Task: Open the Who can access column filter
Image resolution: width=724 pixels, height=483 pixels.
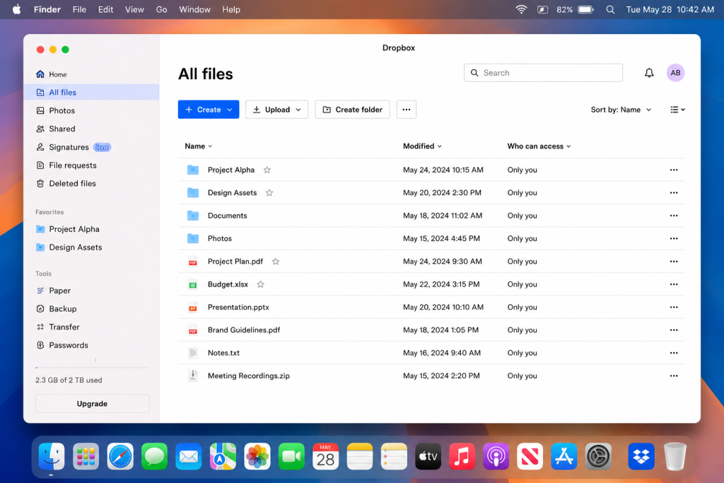Action: click(x=539, y=146)
